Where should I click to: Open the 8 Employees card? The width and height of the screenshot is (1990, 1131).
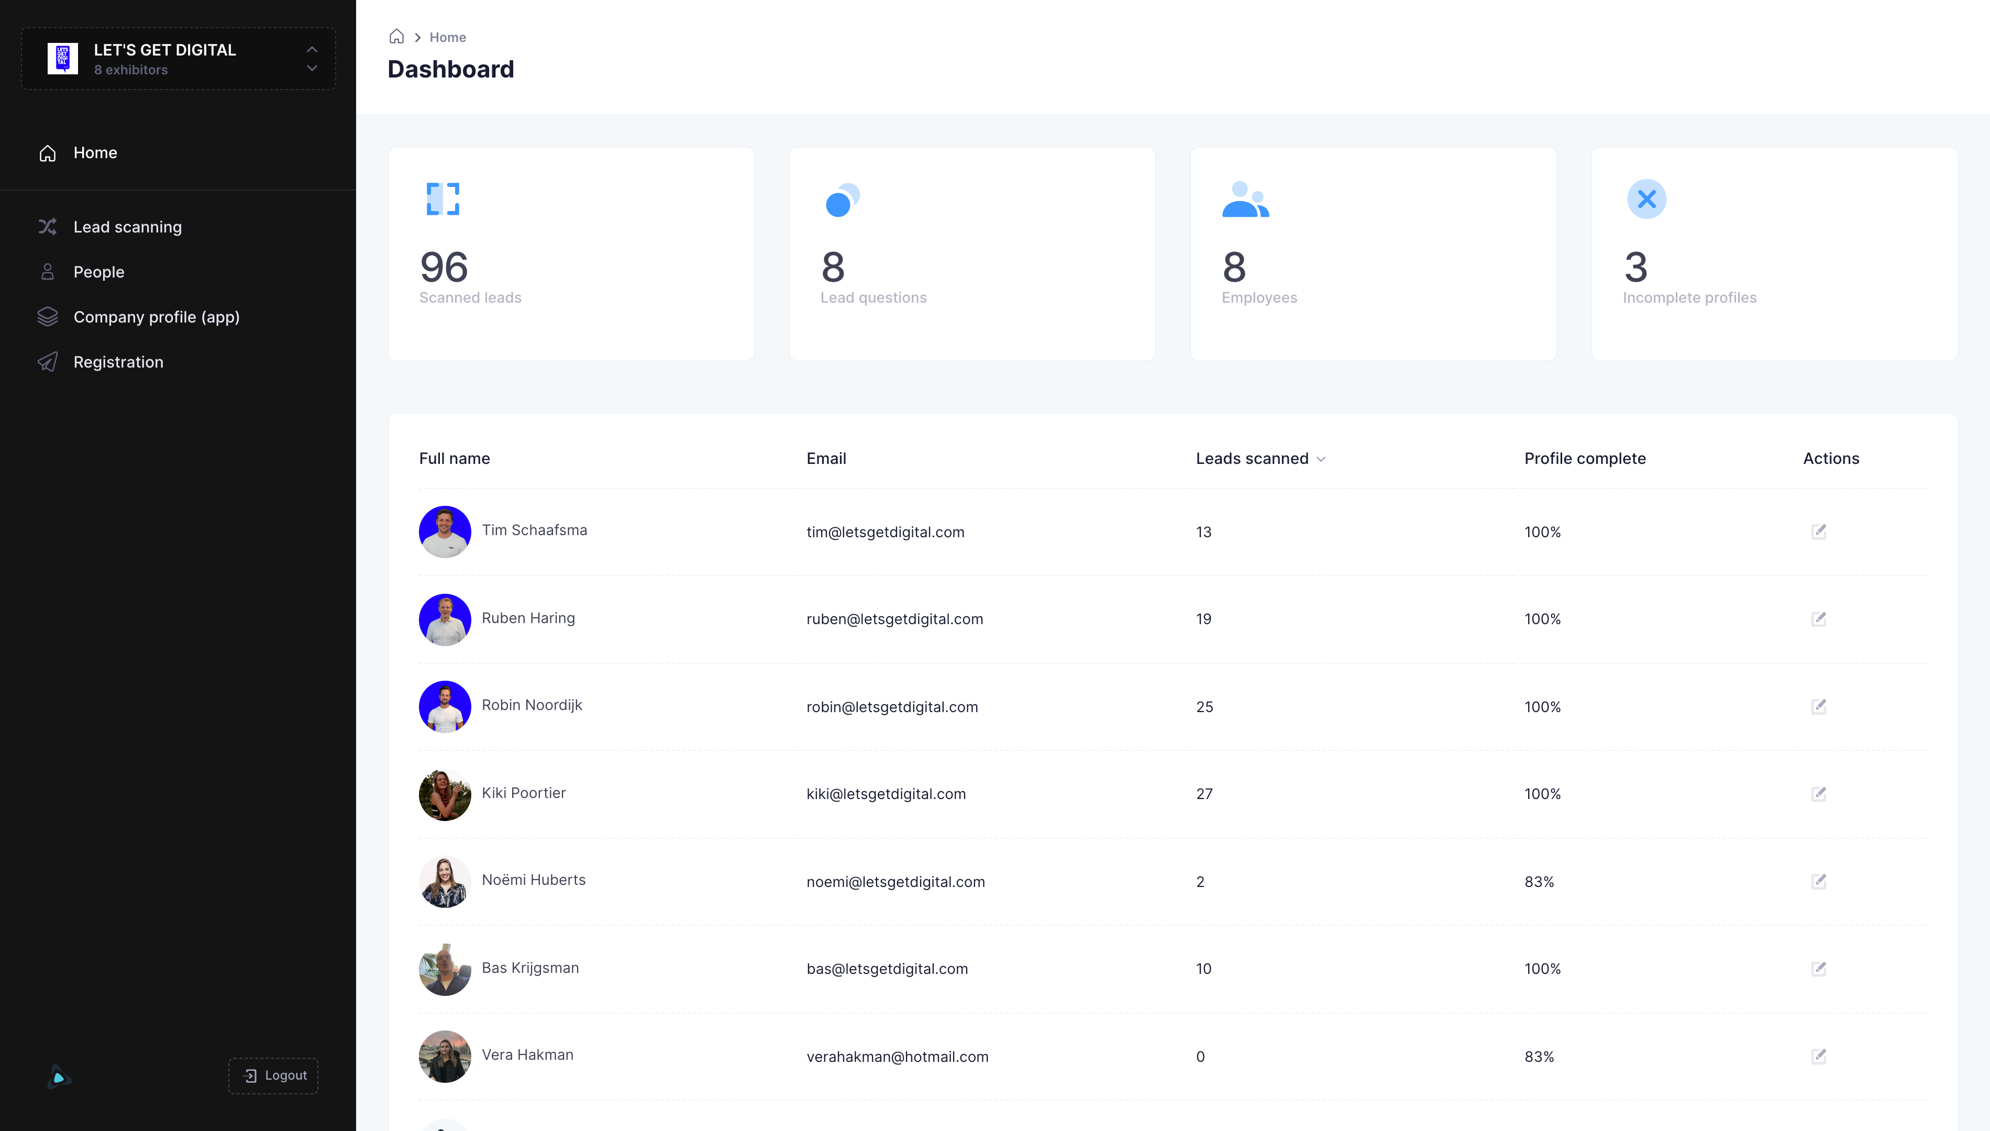[x=1373, y=254]
